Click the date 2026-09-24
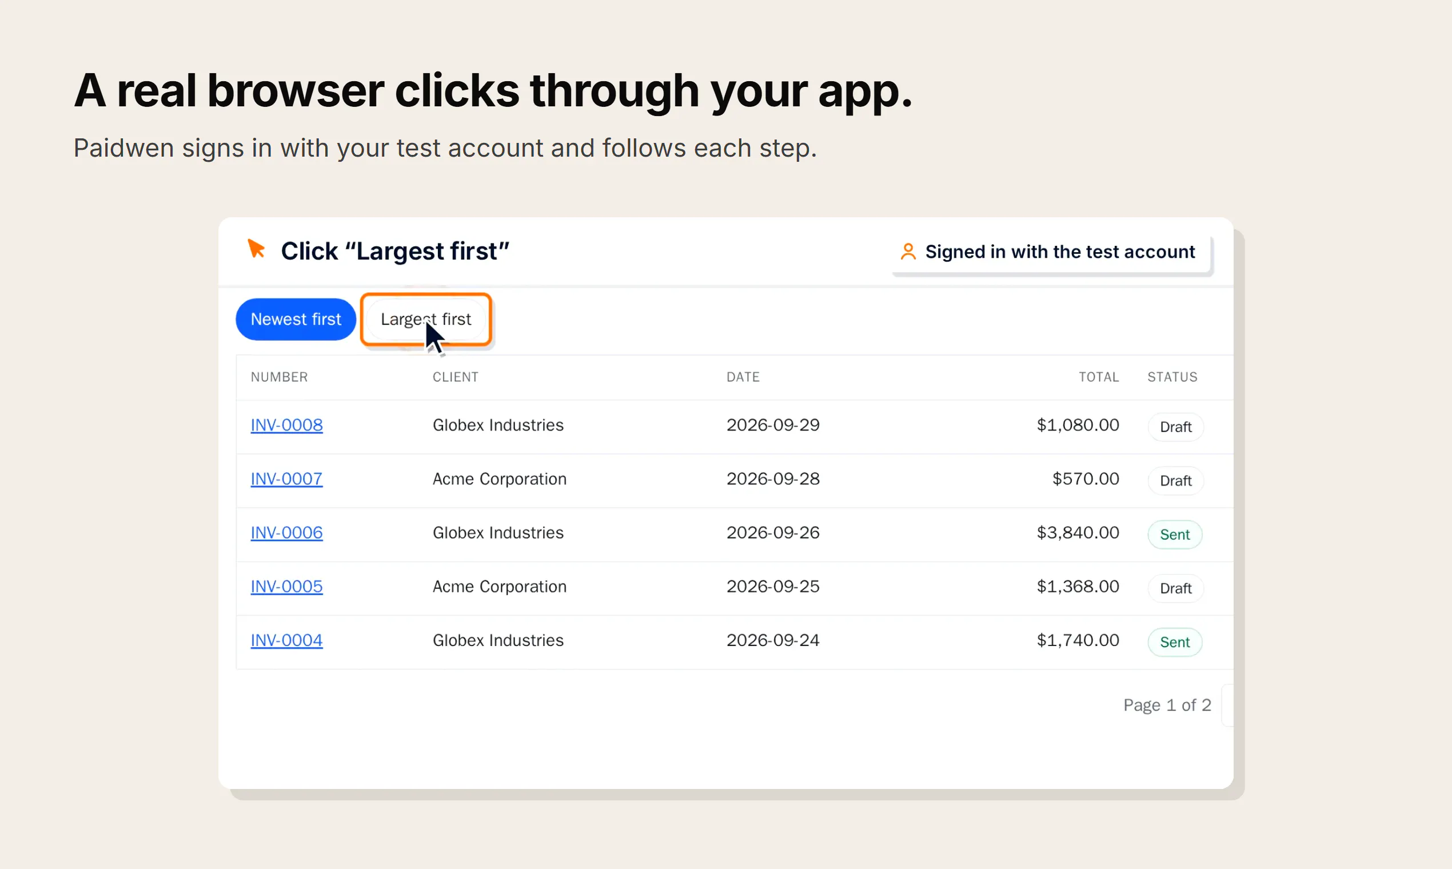Viewport: 1452px width, 869px height. pos(773,641)
